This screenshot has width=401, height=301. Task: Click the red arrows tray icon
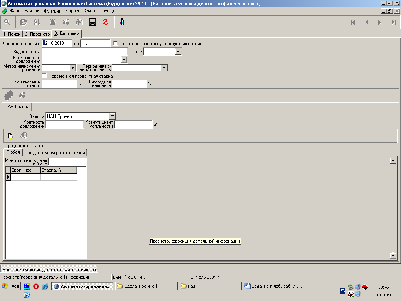365,287
